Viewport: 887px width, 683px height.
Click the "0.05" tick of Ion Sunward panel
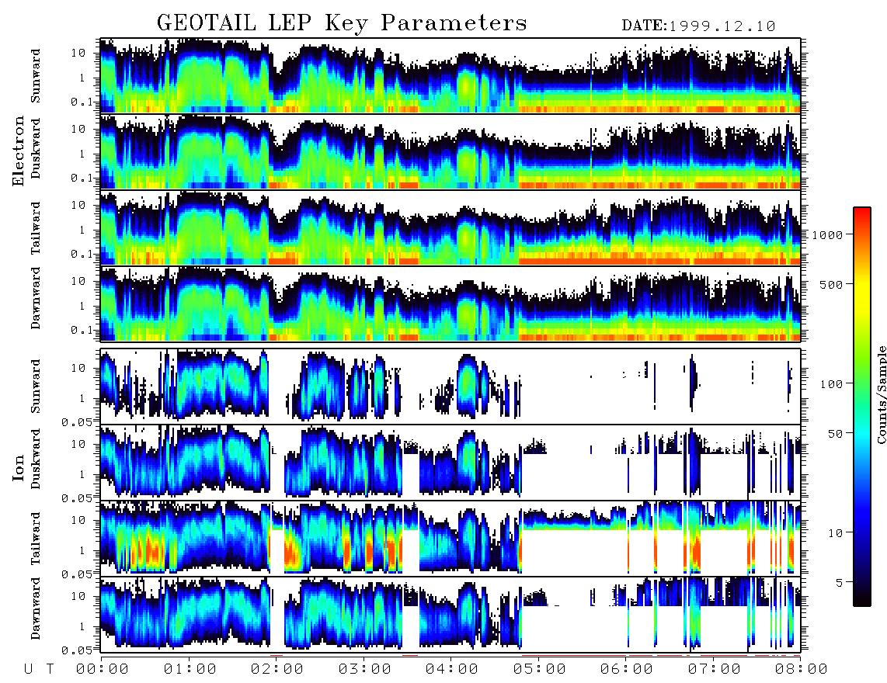click(76, 421)
